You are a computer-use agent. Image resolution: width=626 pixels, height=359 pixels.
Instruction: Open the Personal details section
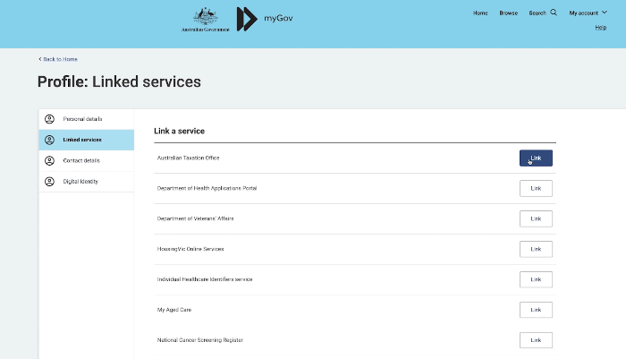pyautogui.click(x=86, y=119)
